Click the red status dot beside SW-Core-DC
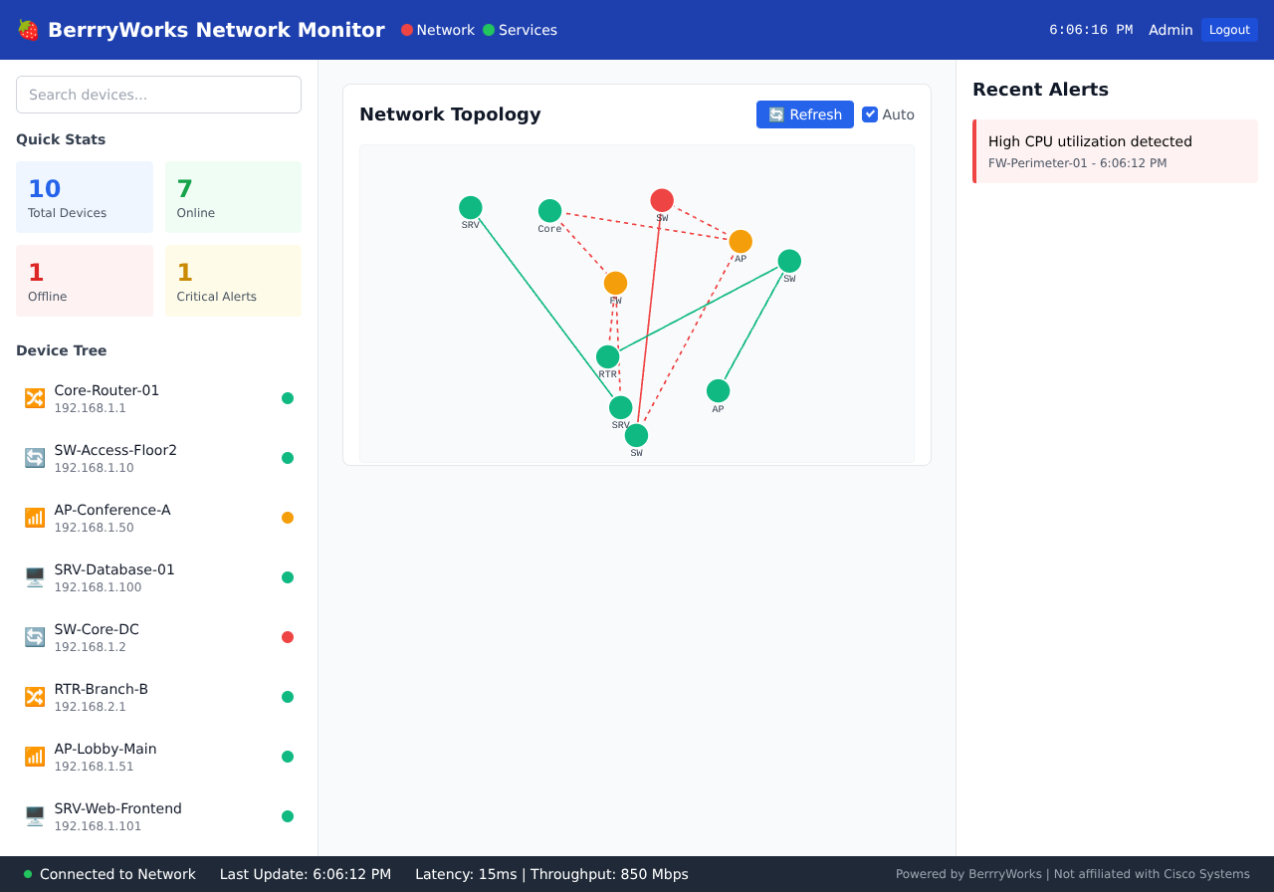1274x892 pixels. (288, 636)
